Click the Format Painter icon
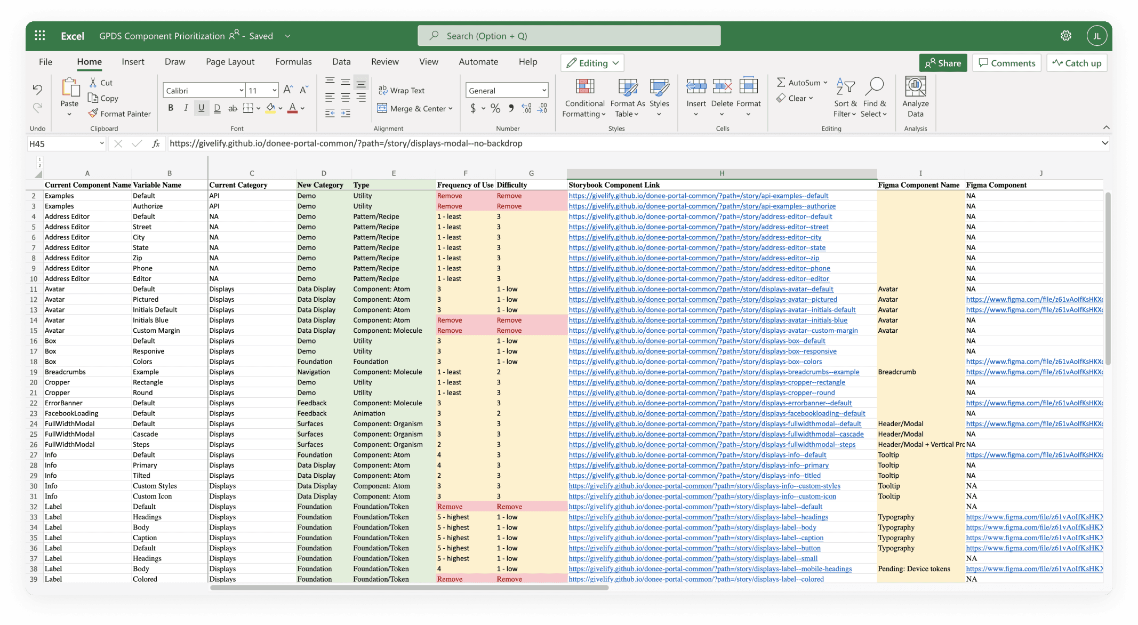 coord(93,114)
